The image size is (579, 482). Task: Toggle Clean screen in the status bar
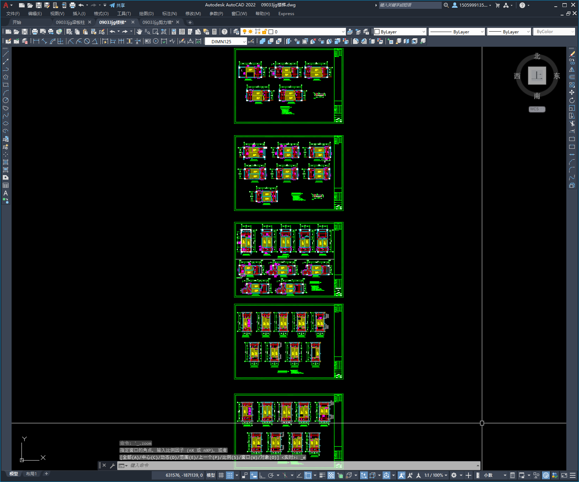[x=564, y=475]
